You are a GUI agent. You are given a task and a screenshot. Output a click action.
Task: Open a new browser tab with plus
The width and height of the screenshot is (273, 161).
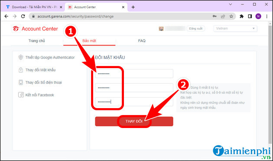click(133, 7)
